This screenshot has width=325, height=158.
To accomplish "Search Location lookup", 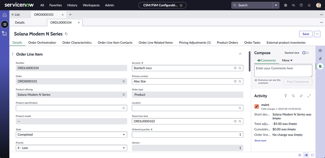I will [x=240, y=108].
